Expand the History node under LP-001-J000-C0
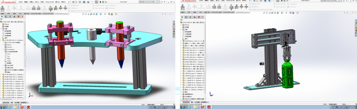357x109 pixels. pyautogui.click(x=181, y=25)
